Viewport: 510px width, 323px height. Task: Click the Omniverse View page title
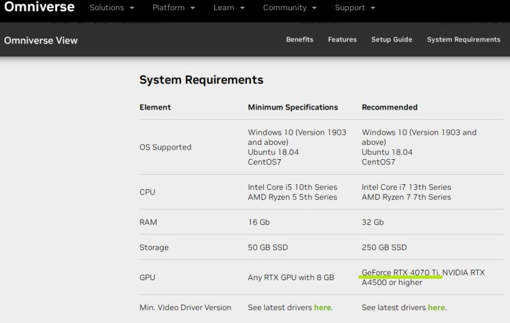[x=41, y=40]
